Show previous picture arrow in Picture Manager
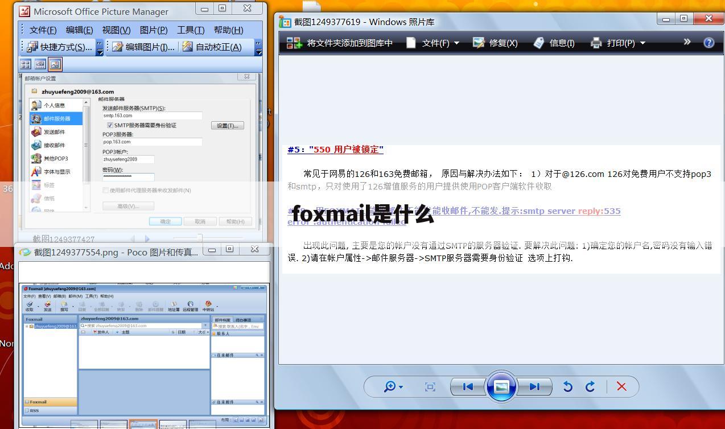725x429 pixels. (133, 239)
